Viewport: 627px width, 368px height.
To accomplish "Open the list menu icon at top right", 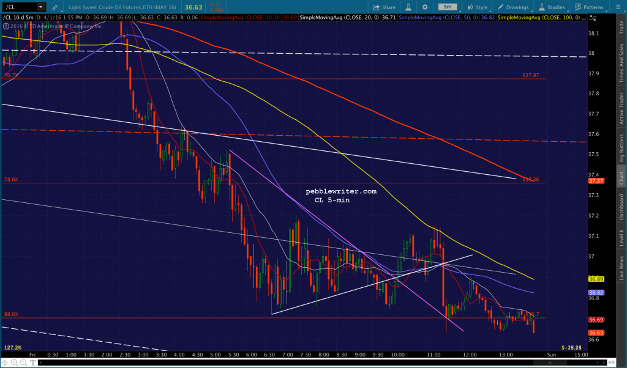I will 618,7.
